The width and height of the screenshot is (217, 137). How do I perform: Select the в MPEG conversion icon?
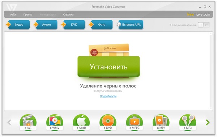(135, 122)
